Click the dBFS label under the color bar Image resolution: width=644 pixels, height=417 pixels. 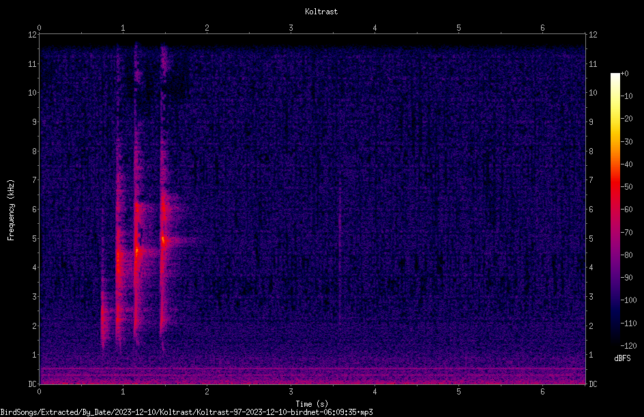622,358
